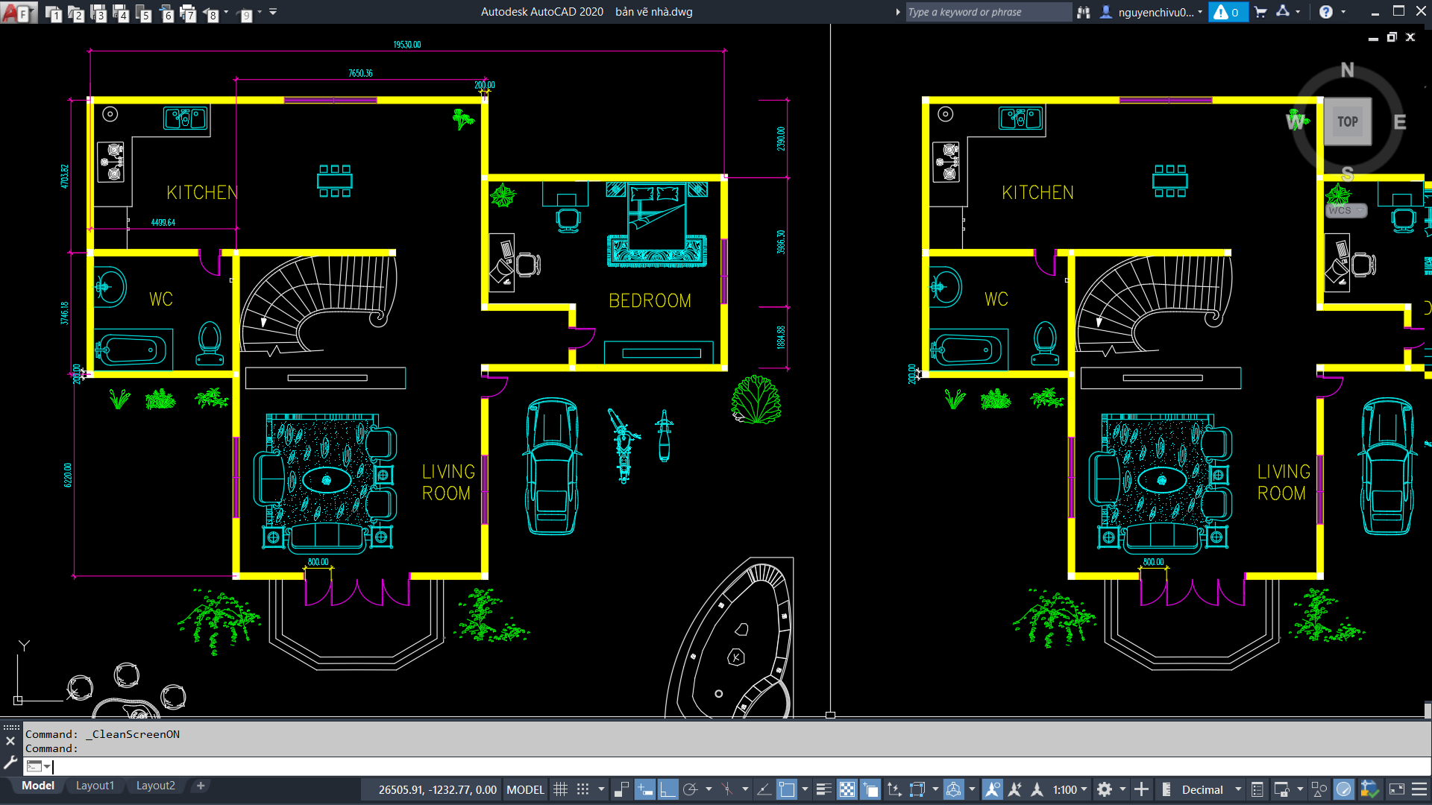
Task: Click the TOP face of the ViewCube
Action: pos(1347,121)
